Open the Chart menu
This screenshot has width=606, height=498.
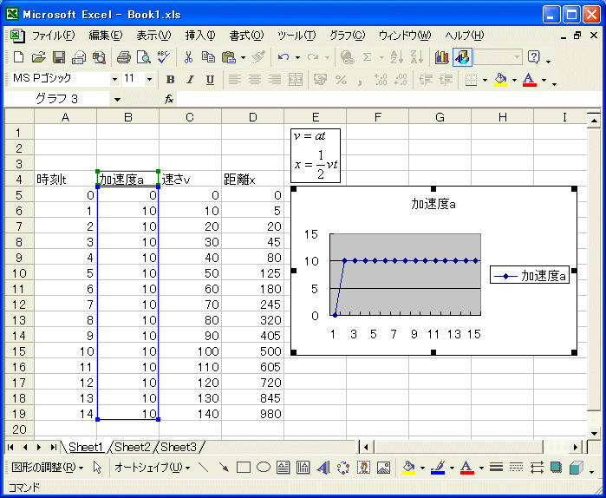pos(347,36)
